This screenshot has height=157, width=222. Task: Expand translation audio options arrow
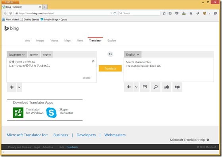pyautogui.click(x=136, y=87)
